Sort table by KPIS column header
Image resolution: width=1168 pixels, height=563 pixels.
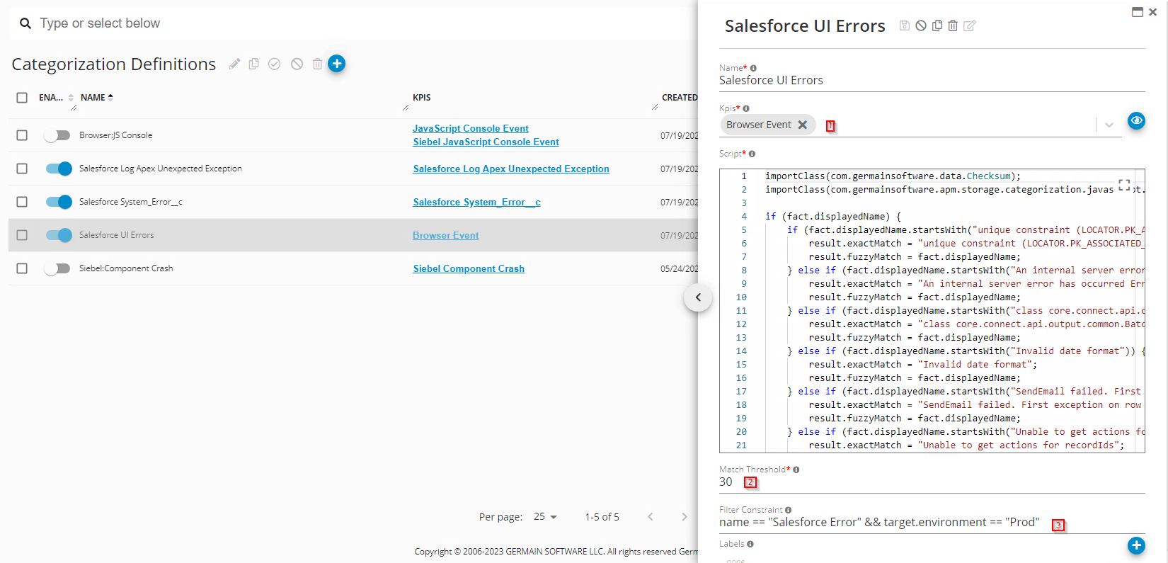pos(422,98)
